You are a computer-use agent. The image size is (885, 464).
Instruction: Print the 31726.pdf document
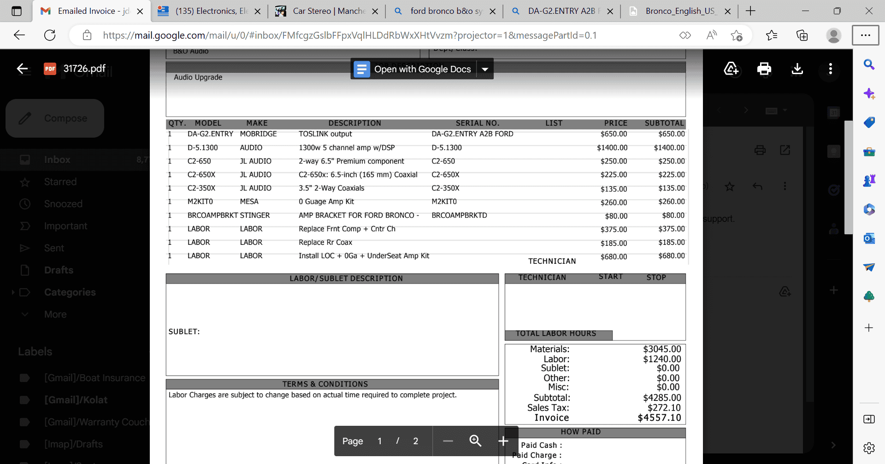point(764,69)
